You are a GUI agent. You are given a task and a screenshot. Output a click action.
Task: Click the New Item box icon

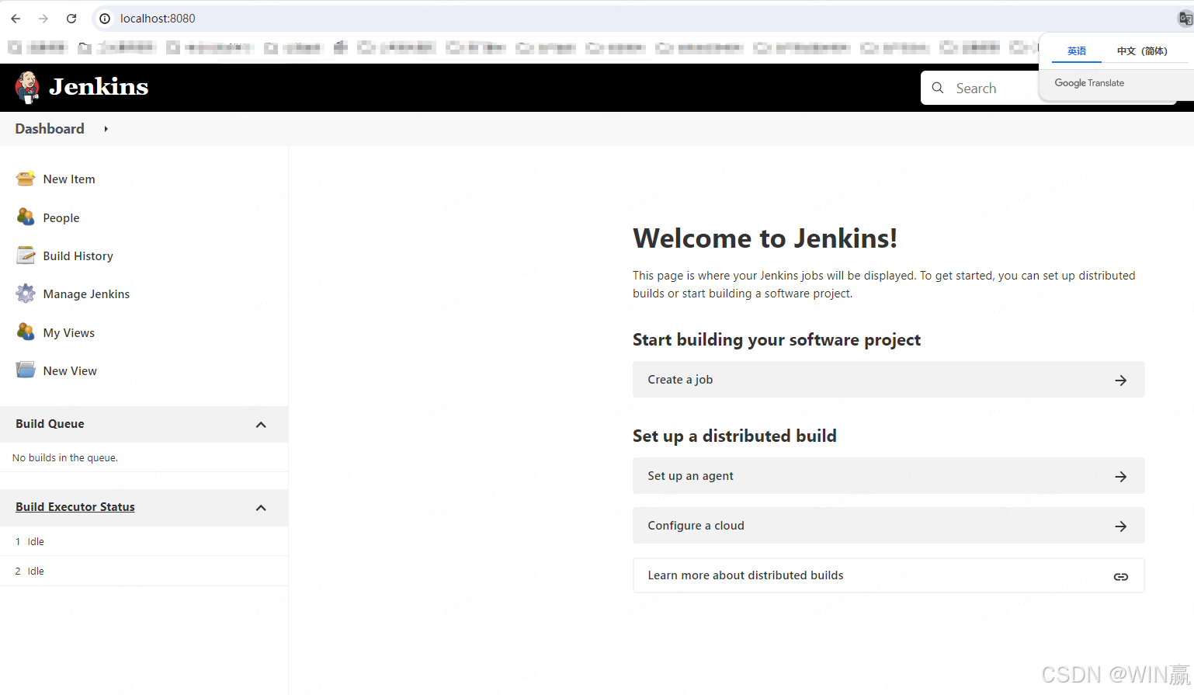[26, 179]
